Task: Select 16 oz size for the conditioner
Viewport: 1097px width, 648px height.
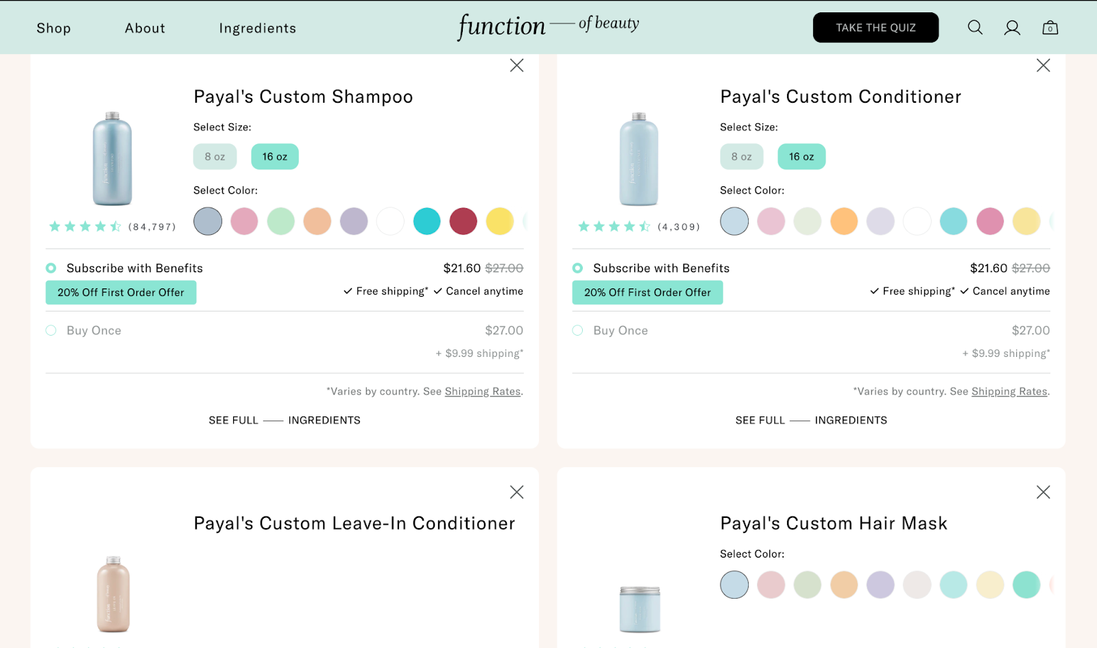Action: coord(801,156)
